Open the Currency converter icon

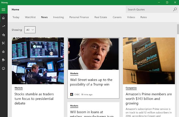(3, 43)
